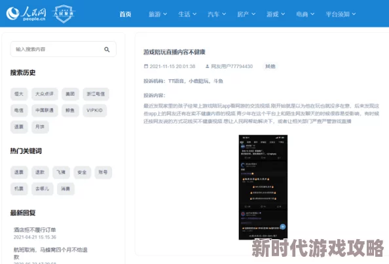Choose the 机票 hot keyword tag
Image resolution: width=389 pixels, height=264 pixels.
19,189
